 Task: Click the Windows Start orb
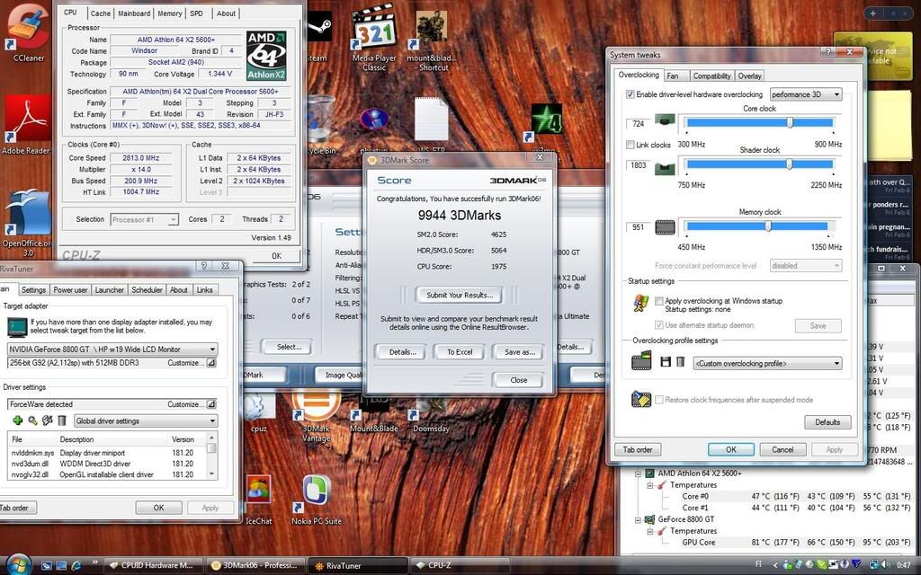(x=17, y=564)
